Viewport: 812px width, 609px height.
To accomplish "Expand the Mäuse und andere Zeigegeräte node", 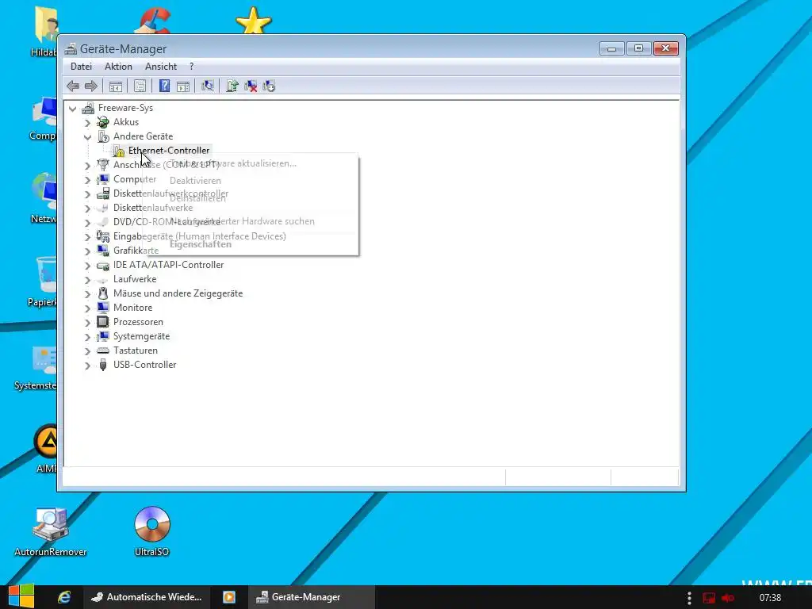I will pyautogui.click(x=87, y=293).
